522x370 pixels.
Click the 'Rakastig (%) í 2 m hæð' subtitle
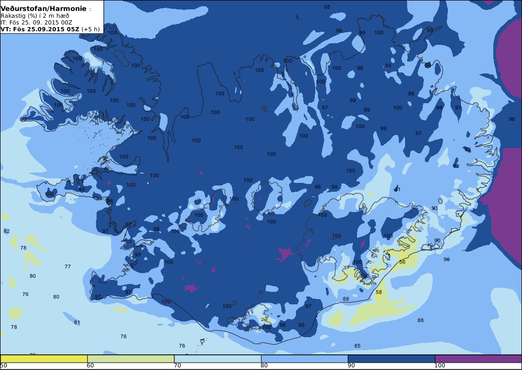click(x=35, y=16)
